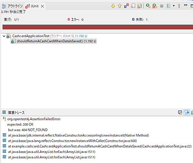The height and width of the screenshot is (163, 193).
Task: Open JUnit view menu (three dots)
Action: pos(179,6)
